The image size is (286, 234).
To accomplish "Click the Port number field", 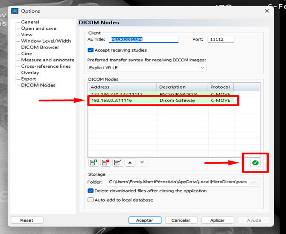I will pyautogui.click(x=221, y=39).
